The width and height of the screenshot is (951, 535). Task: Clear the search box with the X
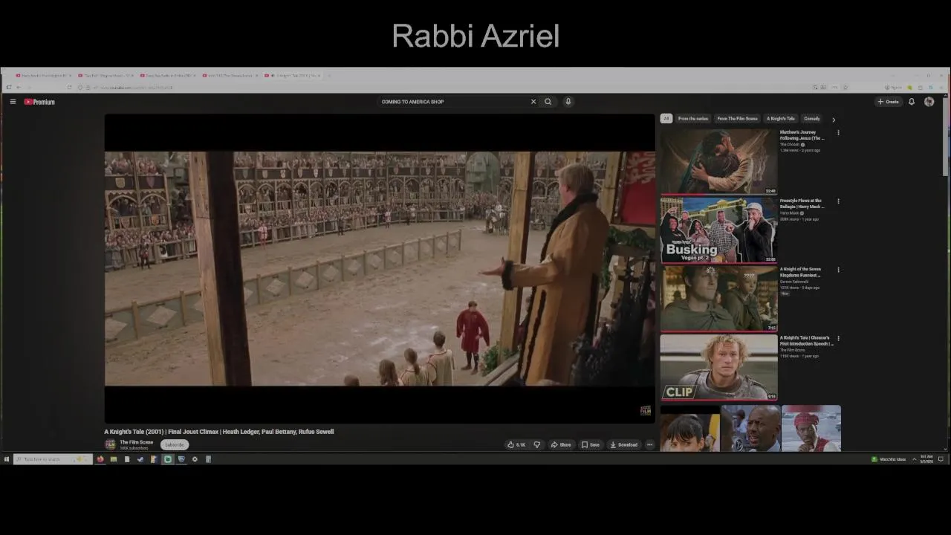click(x=533, y=102)
